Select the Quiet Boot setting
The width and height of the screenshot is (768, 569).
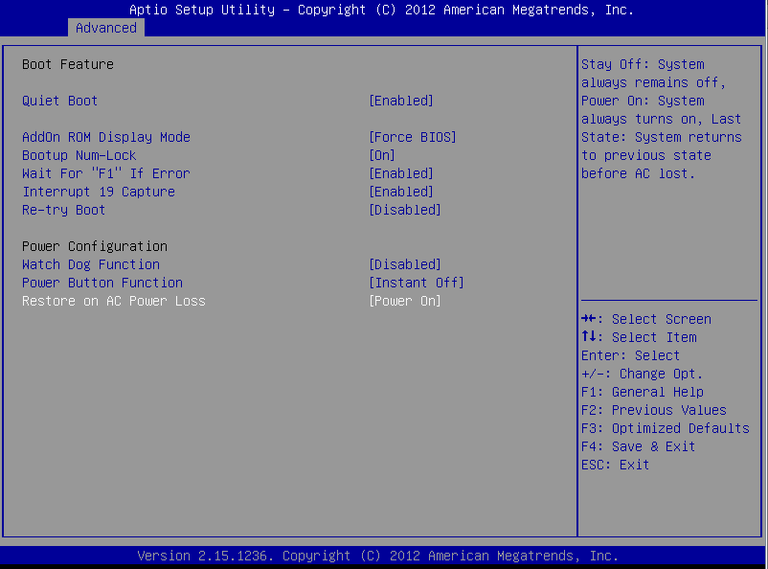[59, 101]
